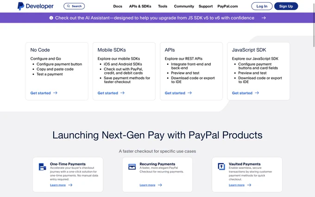The image size is (315, 197).
Task: Click the One-Time Payments icon
Action: [x=43, y=167]
